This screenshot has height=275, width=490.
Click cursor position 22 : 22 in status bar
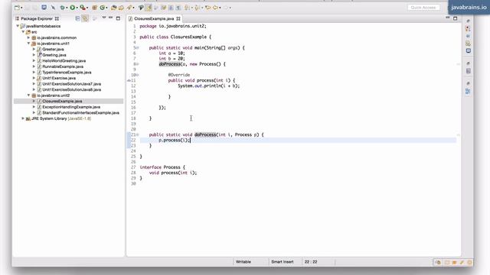[311, 262]
